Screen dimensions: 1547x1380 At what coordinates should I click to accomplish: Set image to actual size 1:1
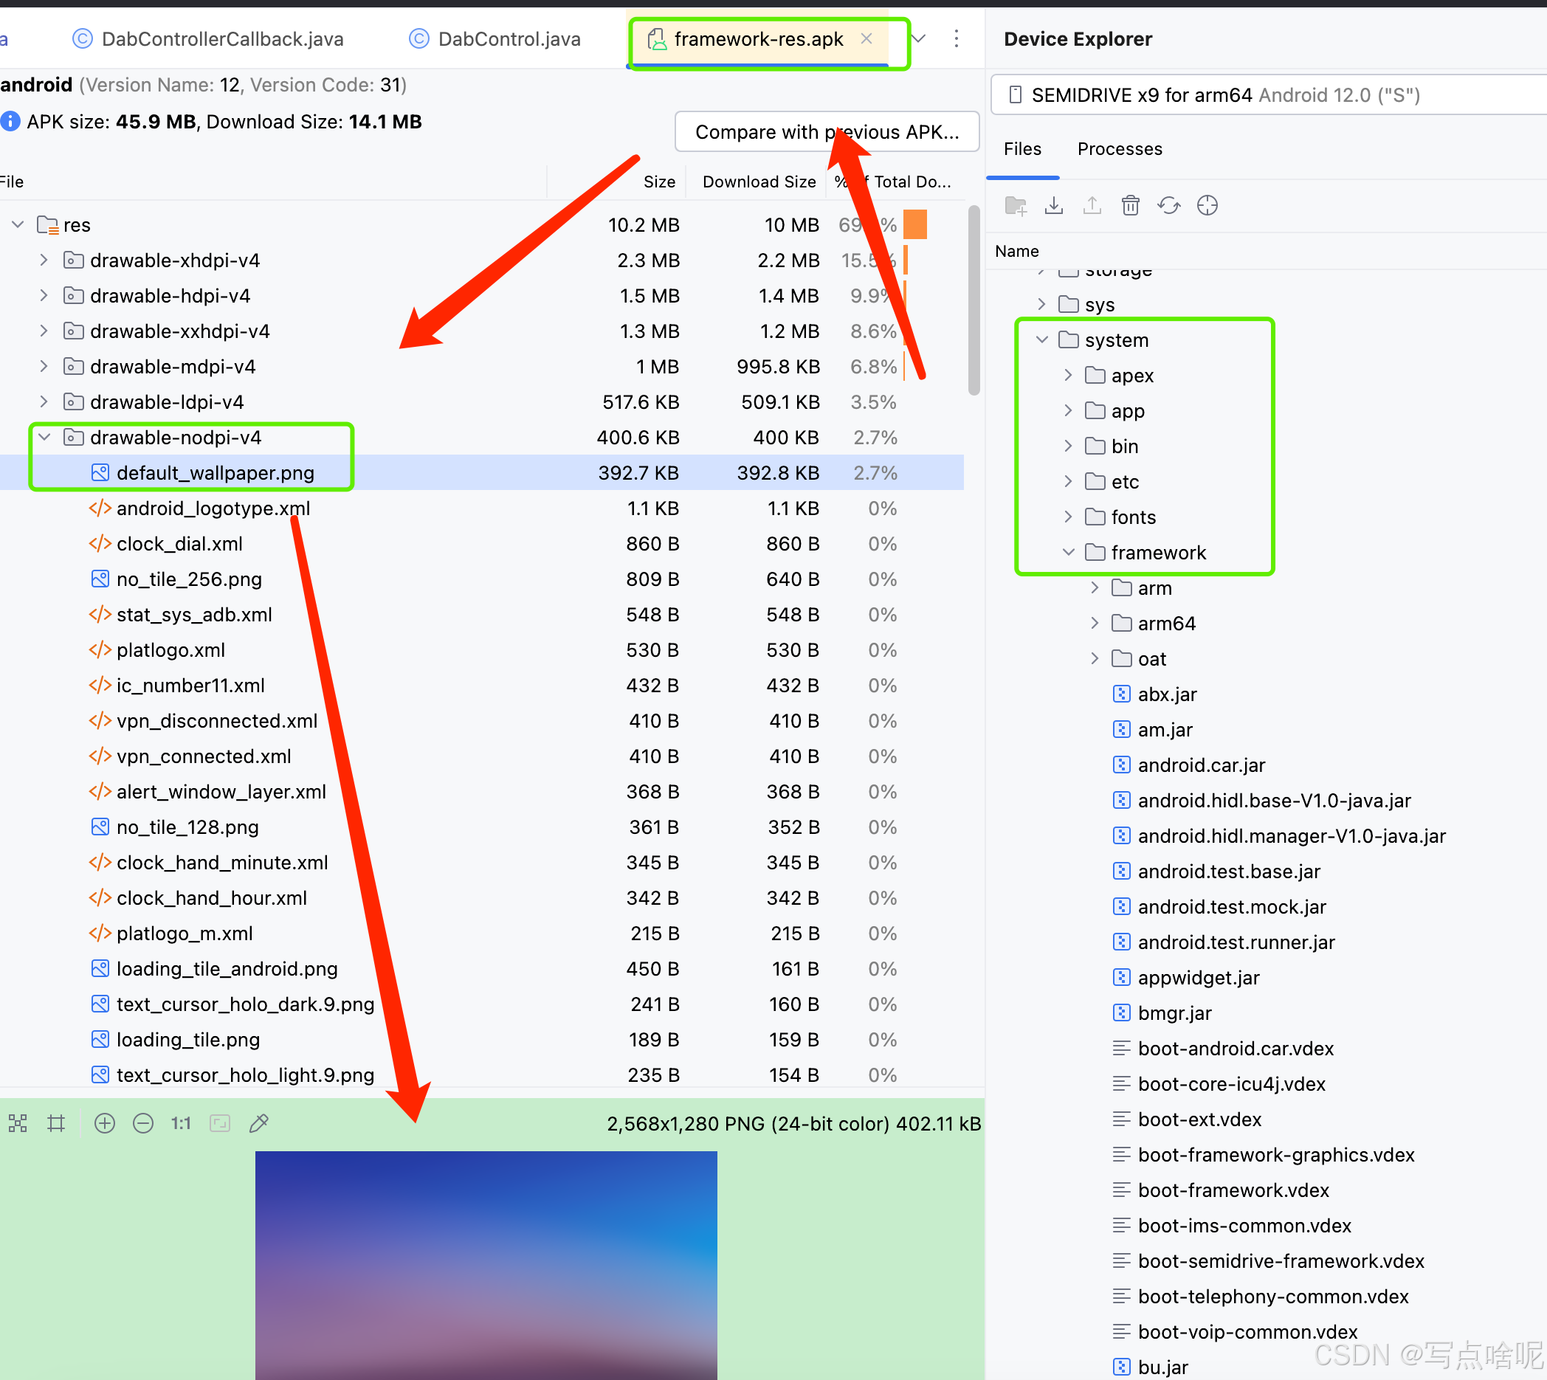pos(181,1123)
